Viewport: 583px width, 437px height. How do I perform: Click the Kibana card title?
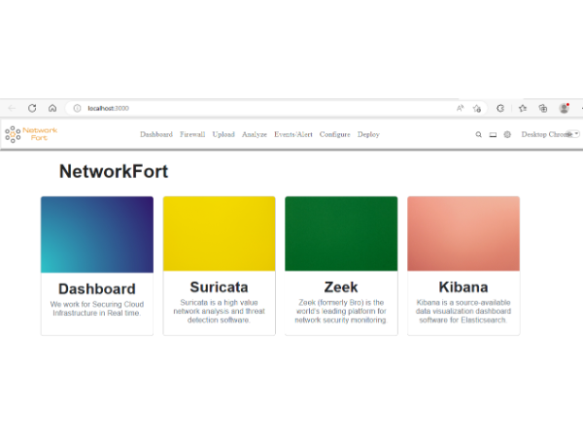click(463, 286)
